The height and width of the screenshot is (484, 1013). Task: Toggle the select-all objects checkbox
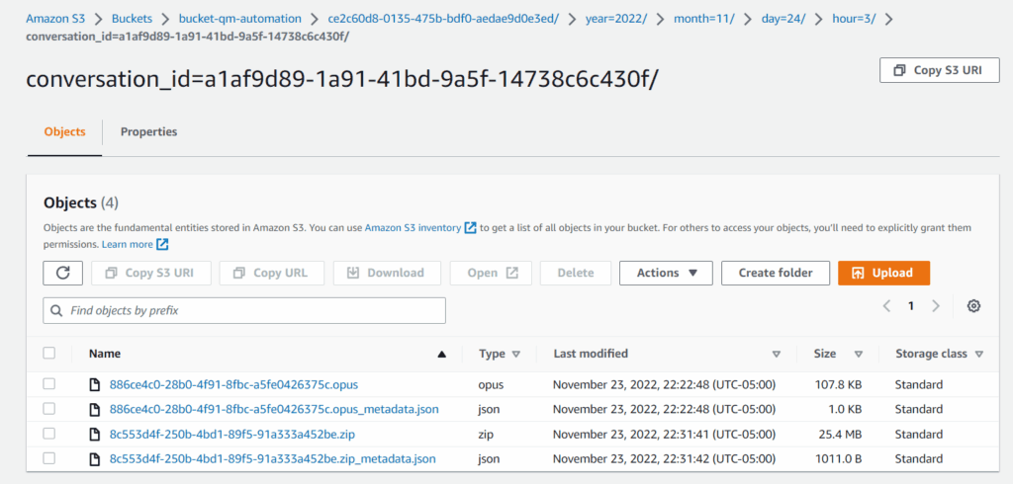pyautogui.click(x=49, y=353)
